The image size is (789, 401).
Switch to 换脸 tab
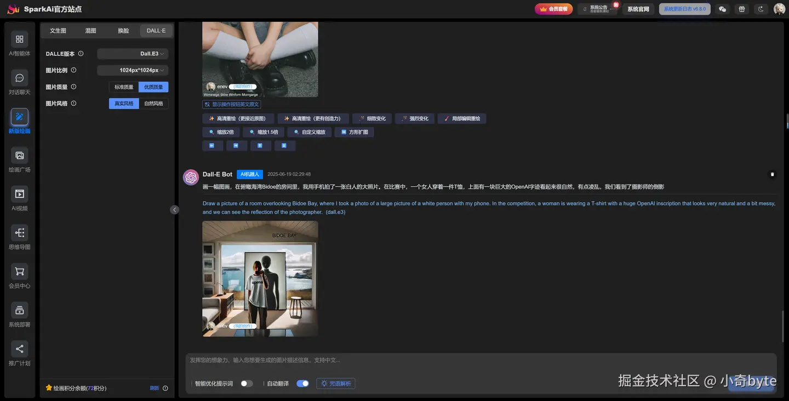point(123,31)
